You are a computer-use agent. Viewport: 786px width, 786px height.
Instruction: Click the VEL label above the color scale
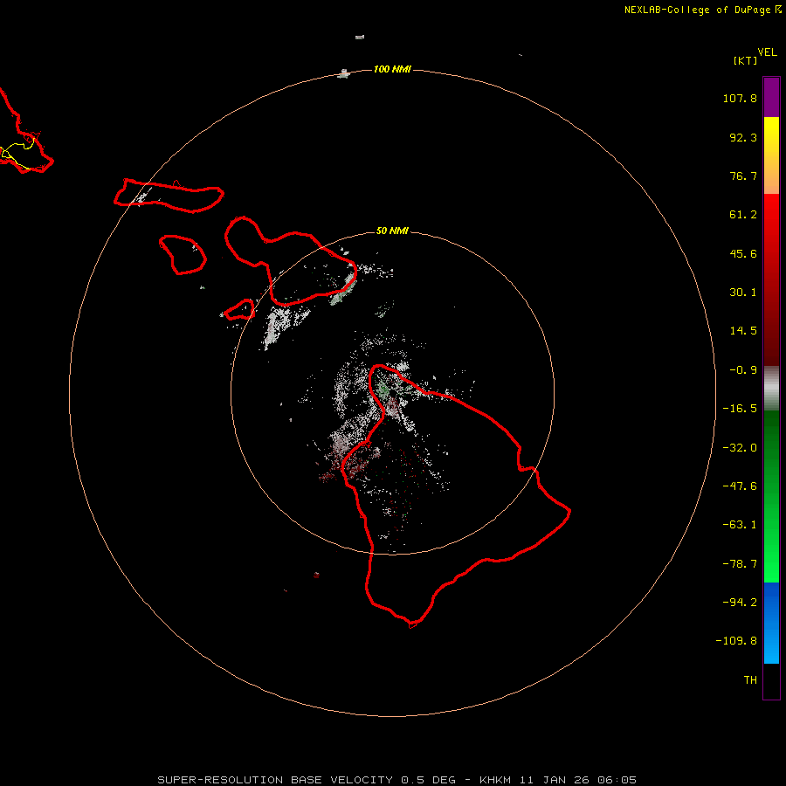click(768, 52)
